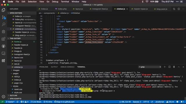The height and width of the screenshot is (104, 186).
Task: Open the Terminal menu in menu bar
Action: point(65,1)
